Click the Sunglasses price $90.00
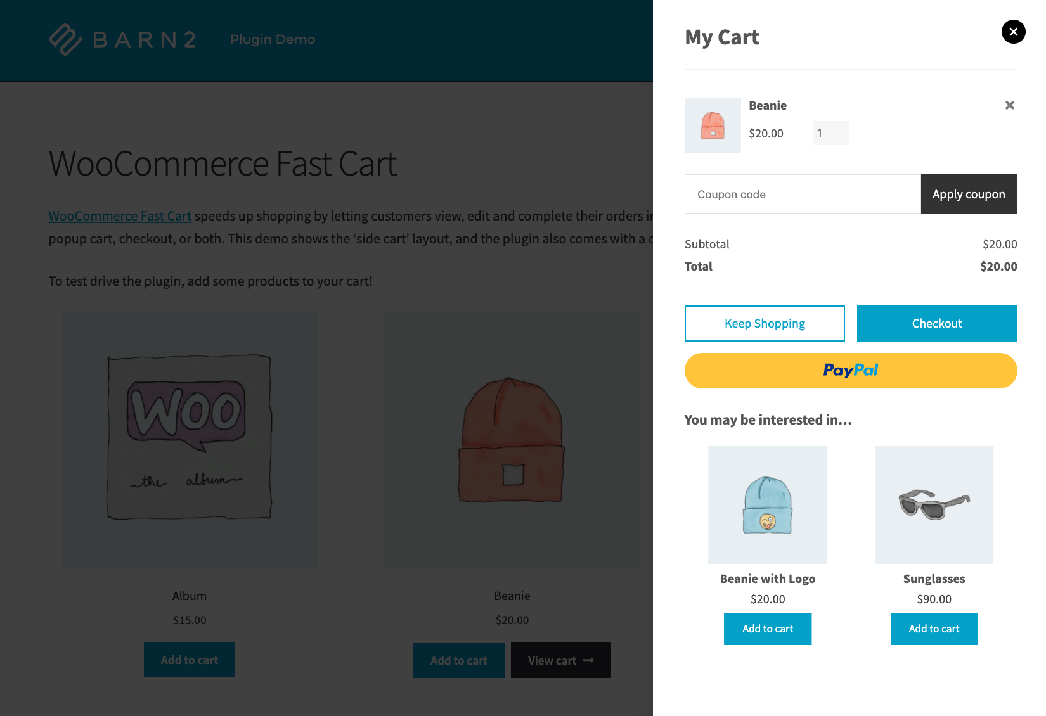This screenshot has width=1046, height=716. pyautogui.click(x=934, y=599)
